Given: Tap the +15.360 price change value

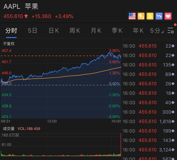Looking at the screenshot, I should pos(41,16).
